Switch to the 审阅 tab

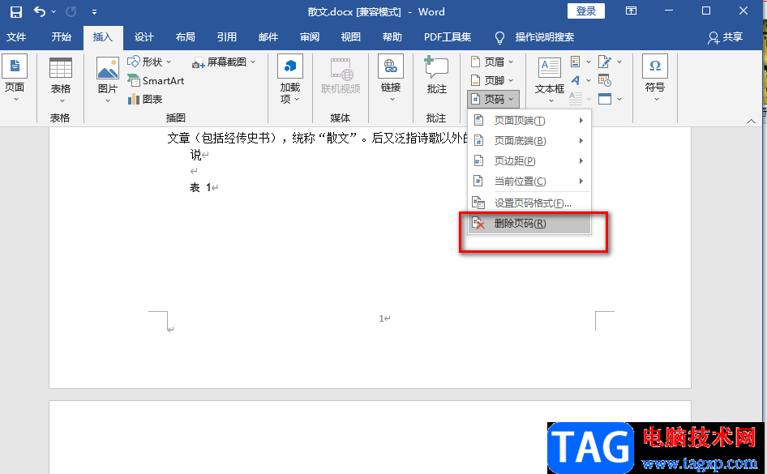(x=309, y=37)
